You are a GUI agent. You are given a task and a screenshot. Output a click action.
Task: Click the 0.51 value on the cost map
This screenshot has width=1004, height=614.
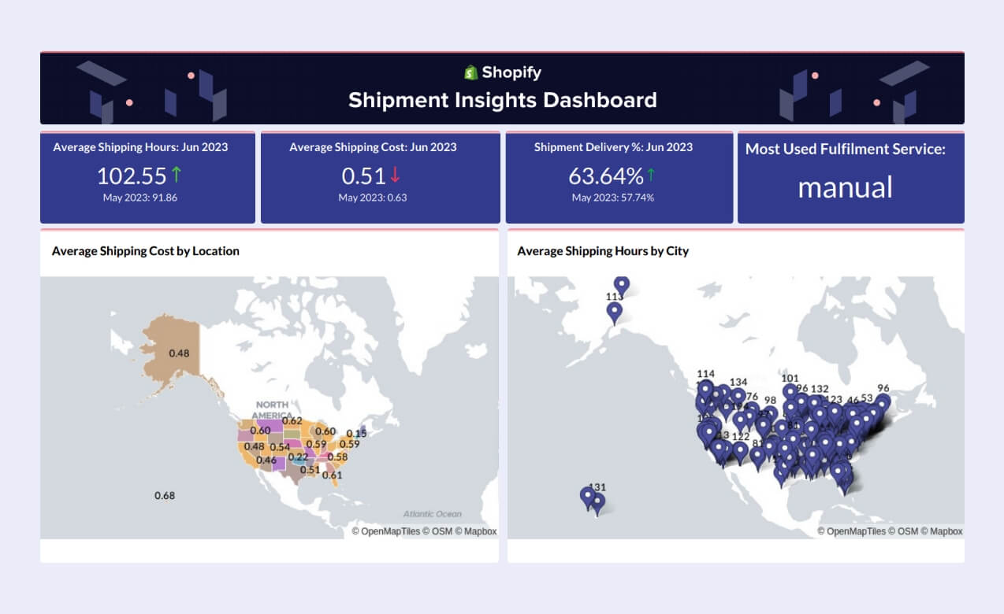[310, 470]
